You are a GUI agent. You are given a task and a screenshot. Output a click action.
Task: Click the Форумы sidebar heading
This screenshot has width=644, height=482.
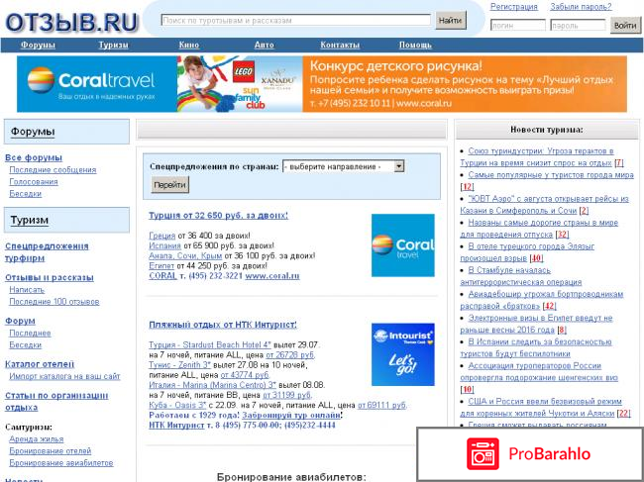click(x=33, y=132)
